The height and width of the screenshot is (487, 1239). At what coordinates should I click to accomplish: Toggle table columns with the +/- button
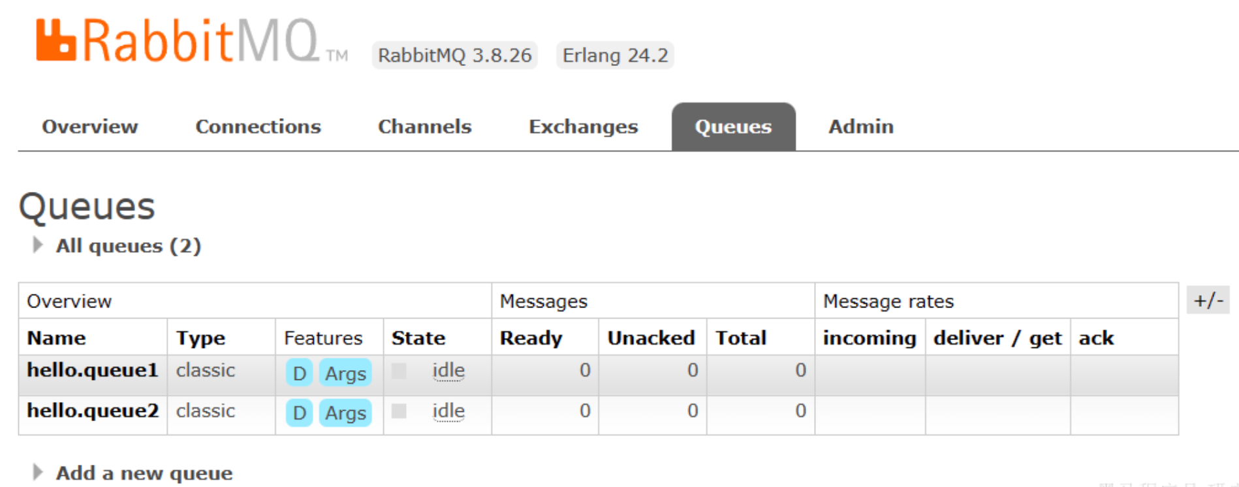[x=1208, y=300]
